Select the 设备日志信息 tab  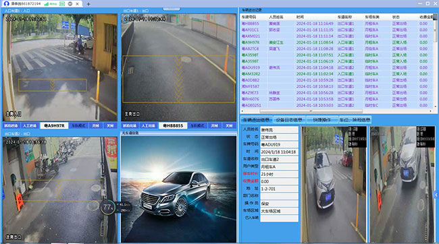289,120
